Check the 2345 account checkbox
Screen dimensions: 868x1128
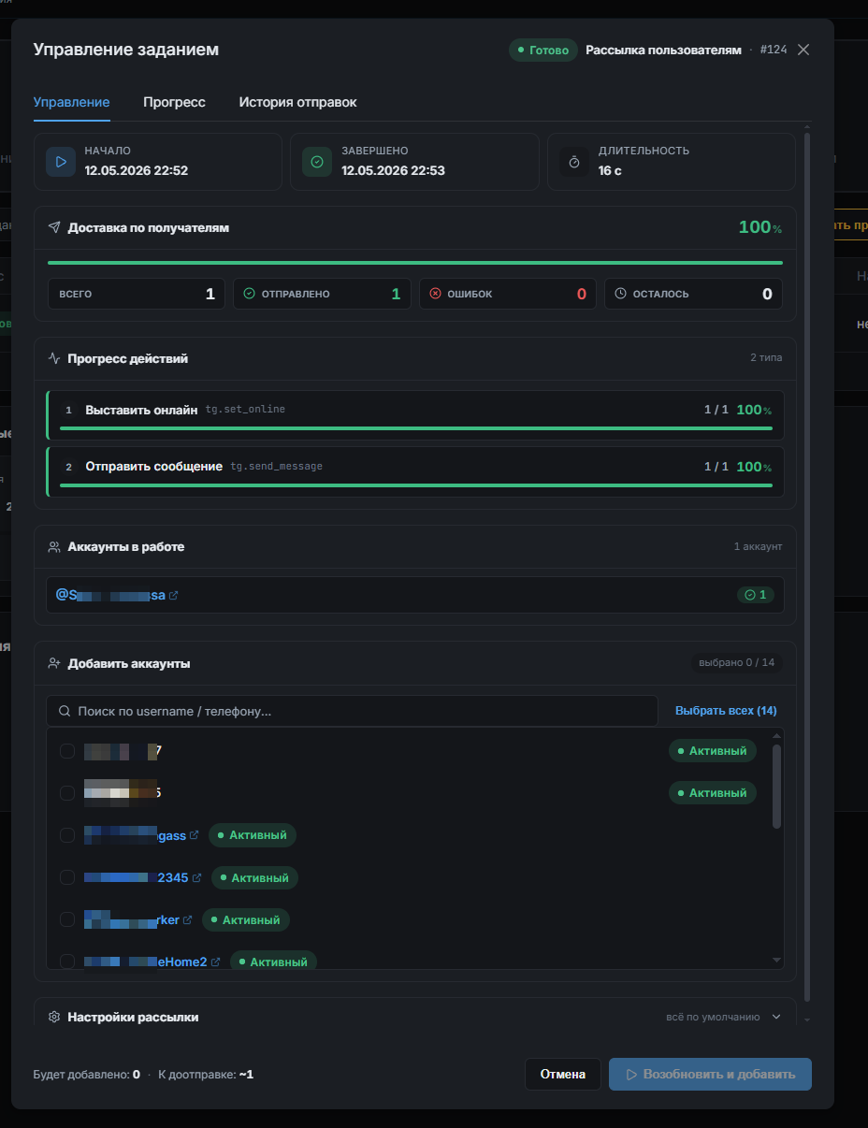click(x=67, y=877)
